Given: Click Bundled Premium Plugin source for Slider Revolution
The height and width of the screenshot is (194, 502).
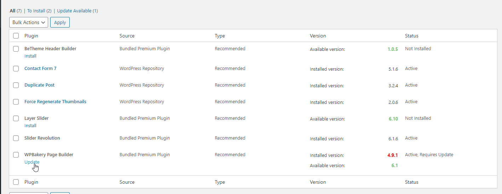Looking at the screenshot, I should (x=145, y=138).
